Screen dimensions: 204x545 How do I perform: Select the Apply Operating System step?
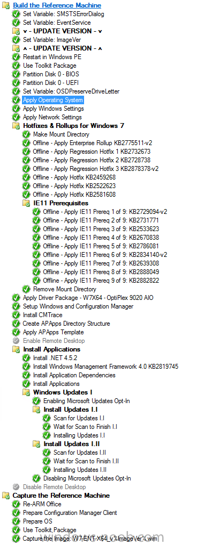[x=53, y=100]
